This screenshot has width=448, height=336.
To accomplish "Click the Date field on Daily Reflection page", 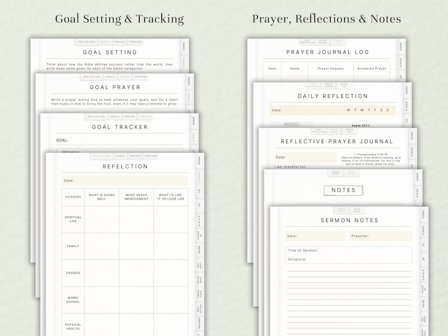I will [x=332, y=110].
